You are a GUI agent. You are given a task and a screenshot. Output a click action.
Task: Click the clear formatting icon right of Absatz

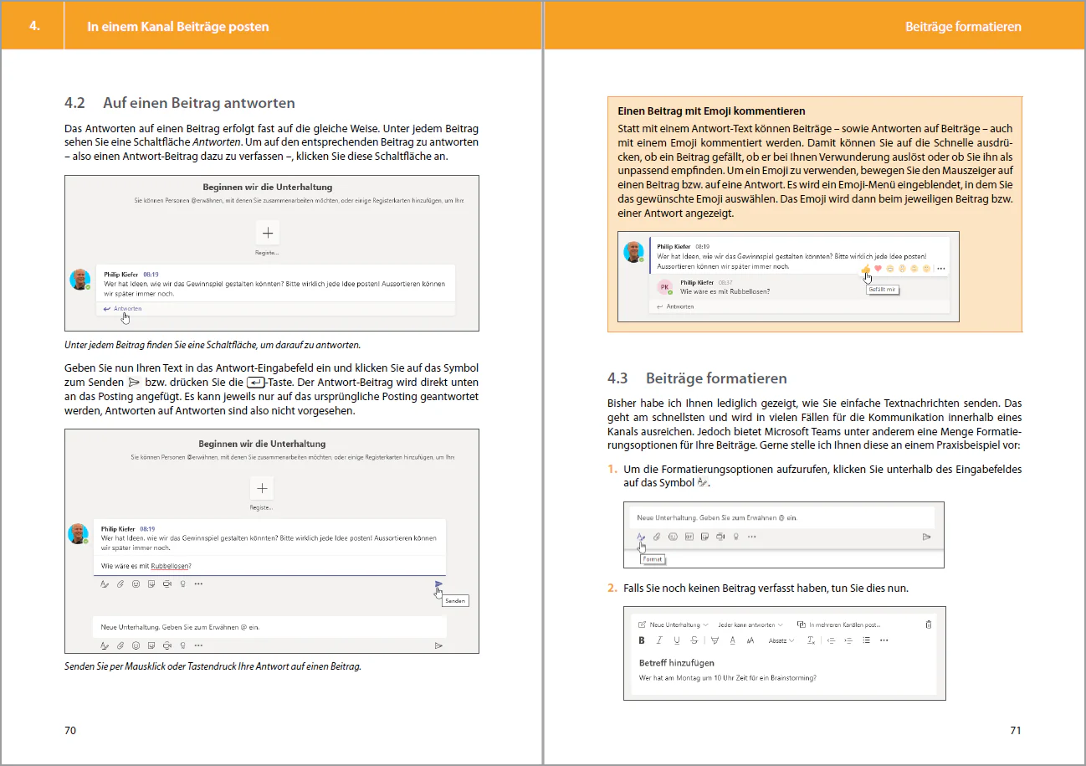tap(811, 640)
